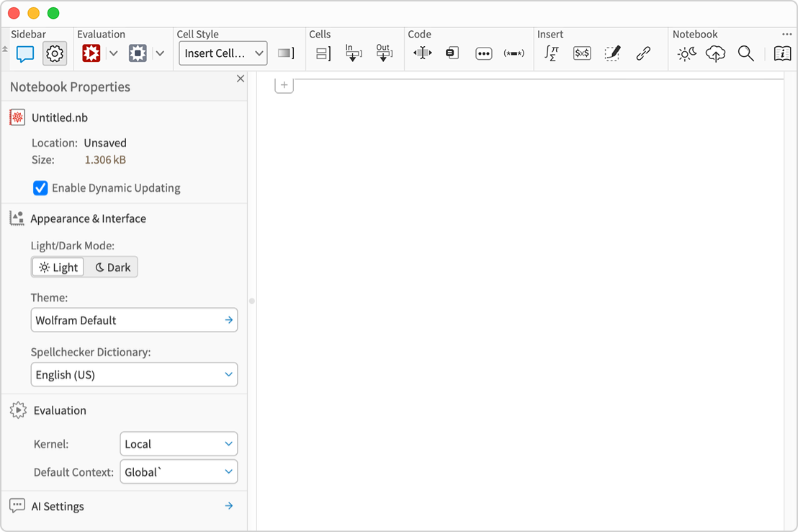The height and width of the screenshot is (532, 798).
Task: Open the drawing canvas pencil icon
Action: (612, 53)
